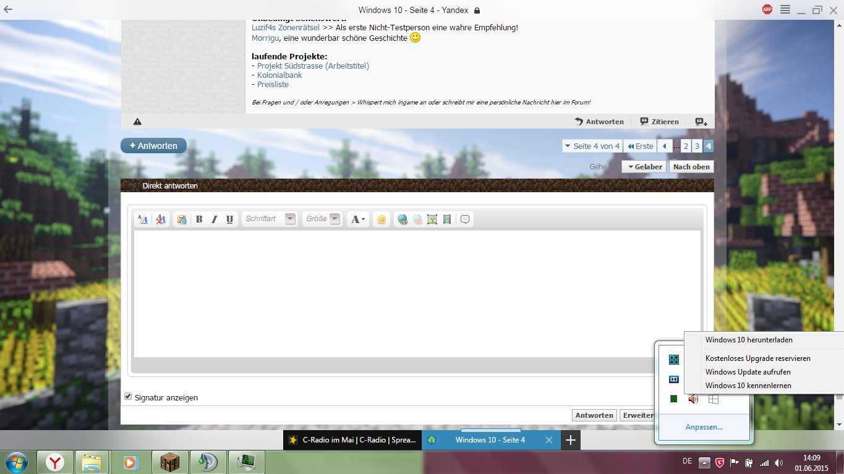
Task: Click the remove text formatting icon
Action: pyautogui.click(x=161, y=219)
